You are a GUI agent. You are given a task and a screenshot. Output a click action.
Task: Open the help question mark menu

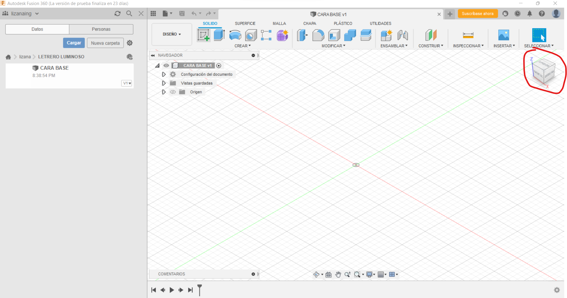pyautogui.click(x=542, y=14)
